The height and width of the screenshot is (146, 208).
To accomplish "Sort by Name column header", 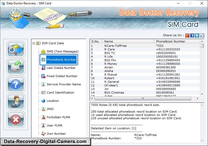I will (x=128, y=41).
